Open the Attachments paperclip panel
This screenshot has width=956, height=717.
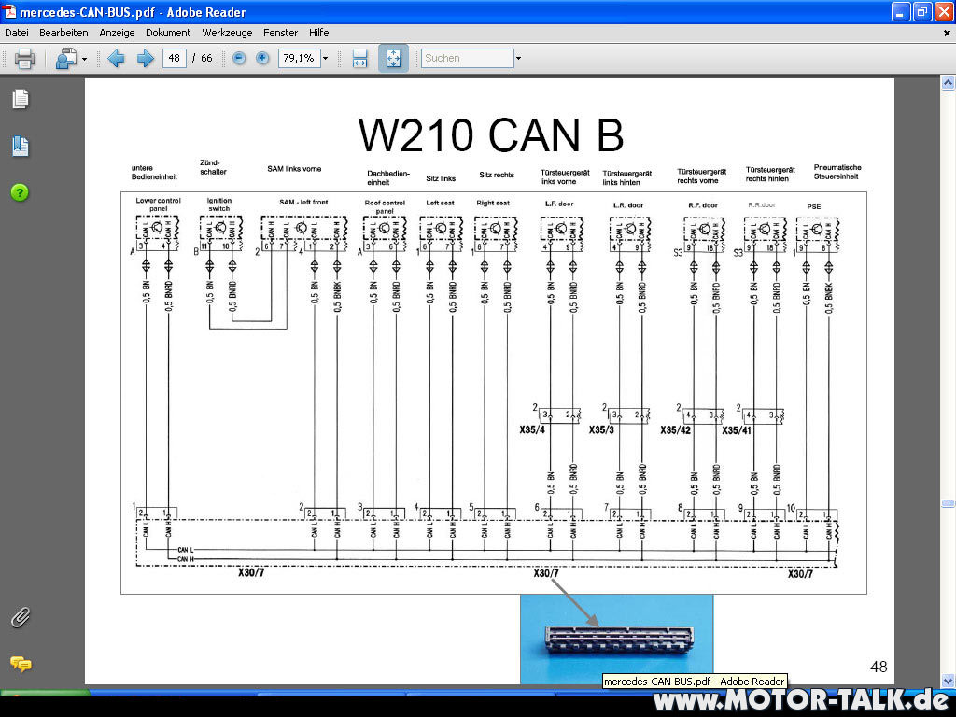(21, 617)
